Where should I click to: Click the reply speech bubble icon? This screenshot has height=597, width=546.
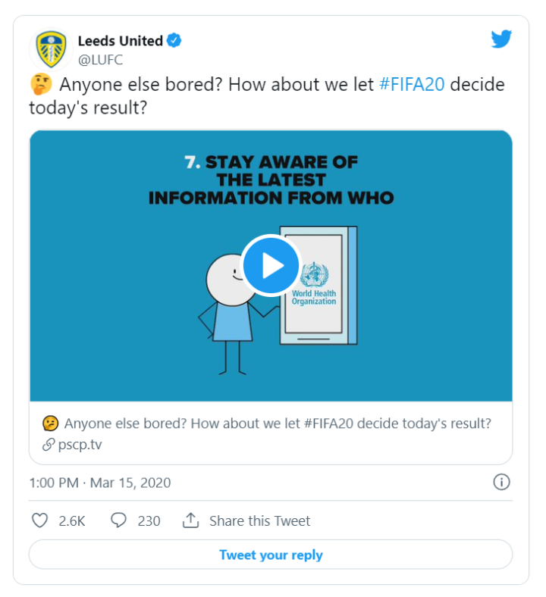pyautogui.click(x=118, y=520)
